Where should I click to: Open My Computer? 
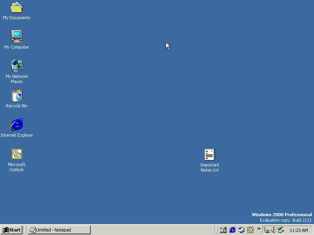pyautogui.click(x=16, y=36)
